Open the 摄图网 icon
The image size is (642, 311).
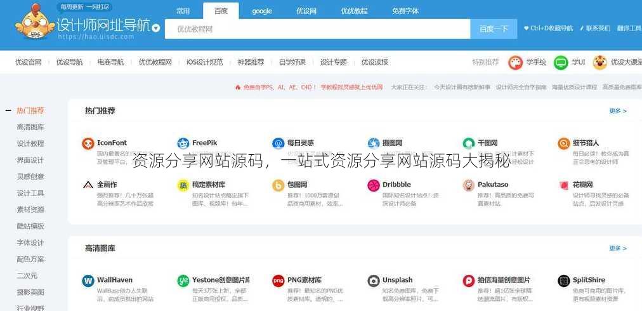point(374,143)
